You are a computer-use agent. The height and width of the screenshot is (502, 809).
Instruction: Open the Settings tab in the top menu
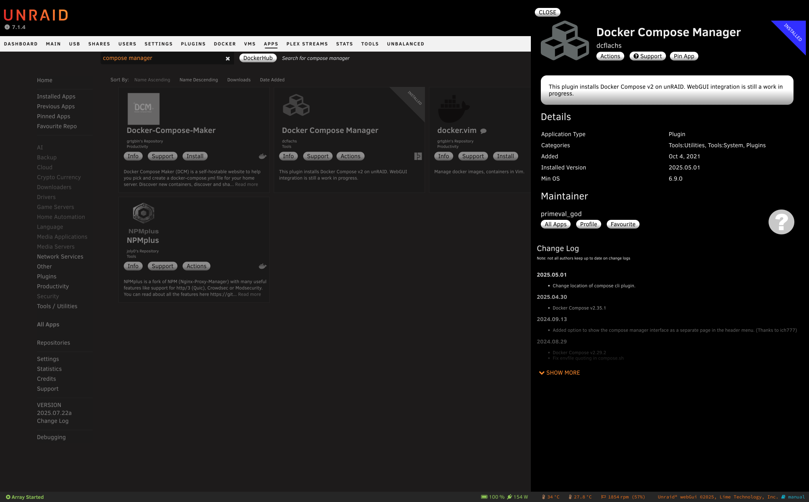pyautogui.click(x=159, y=44)
